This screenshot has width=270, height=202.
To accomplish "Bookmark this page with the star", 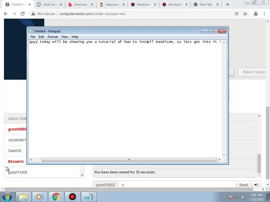I will (x=245, y=14).
